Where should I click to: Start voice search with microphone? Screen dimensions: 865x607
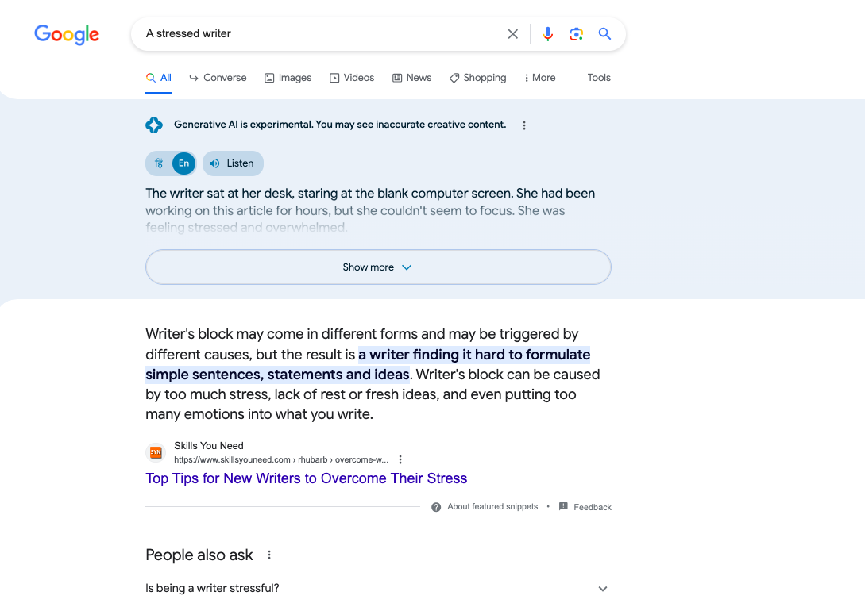click(x=547, y=34)
